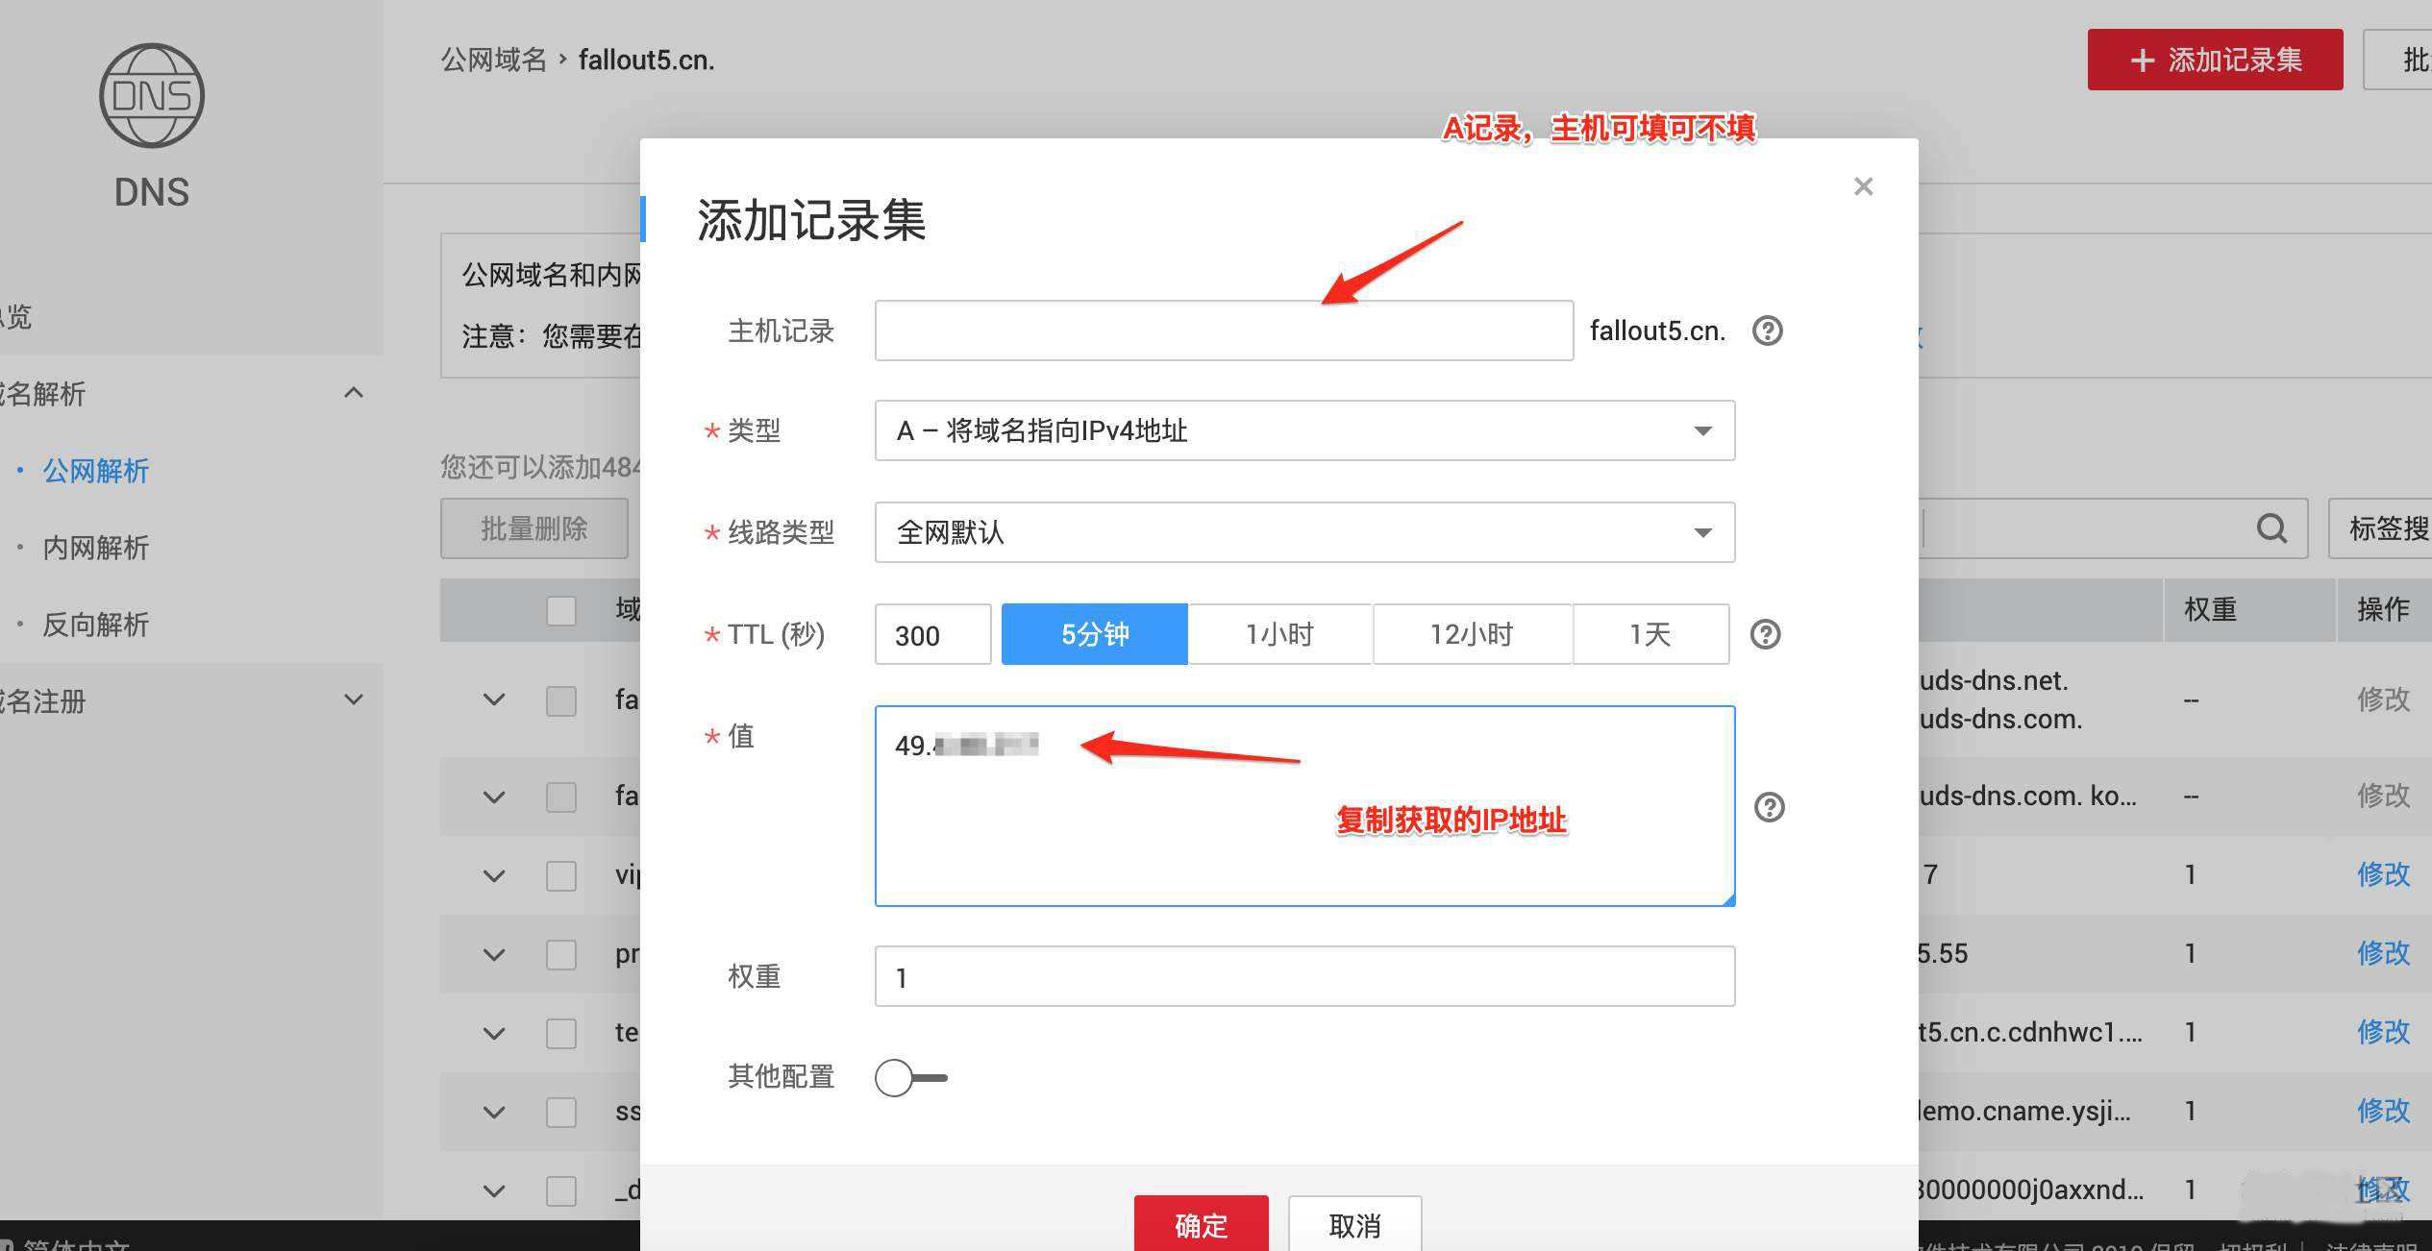Click the search magnifier icon
The width and height of the screenshot is (2432, 1251).
point(2271,528)
